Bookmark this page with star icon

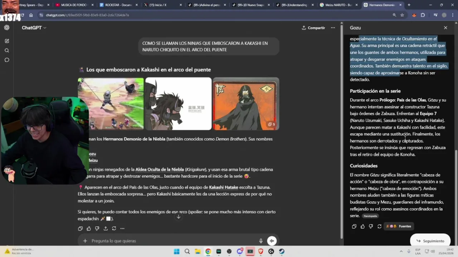click(402, 15)
